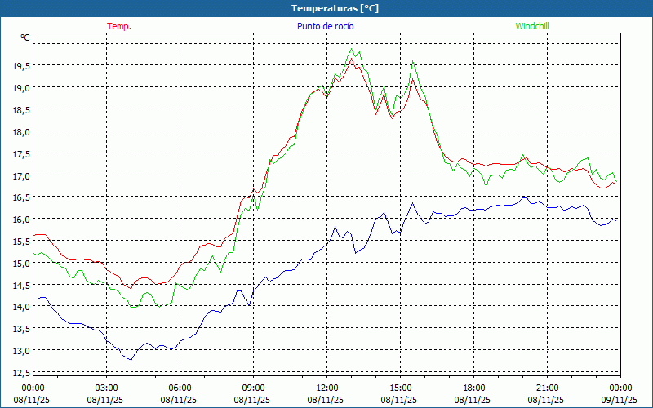Select the 06:00 time axis label

click(180, 388)
